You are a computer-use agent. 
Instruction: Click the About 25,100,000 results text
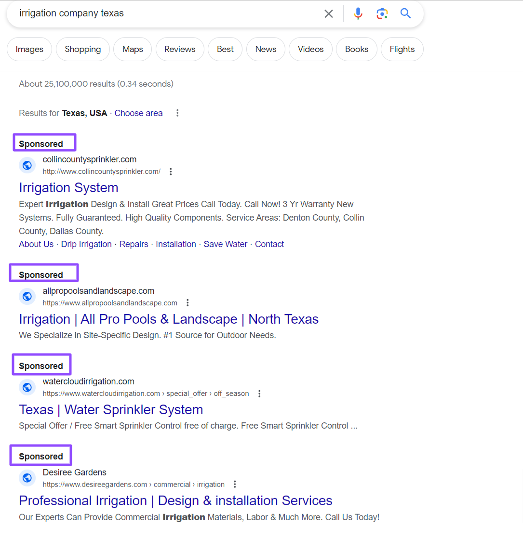(x=96, y=84)
